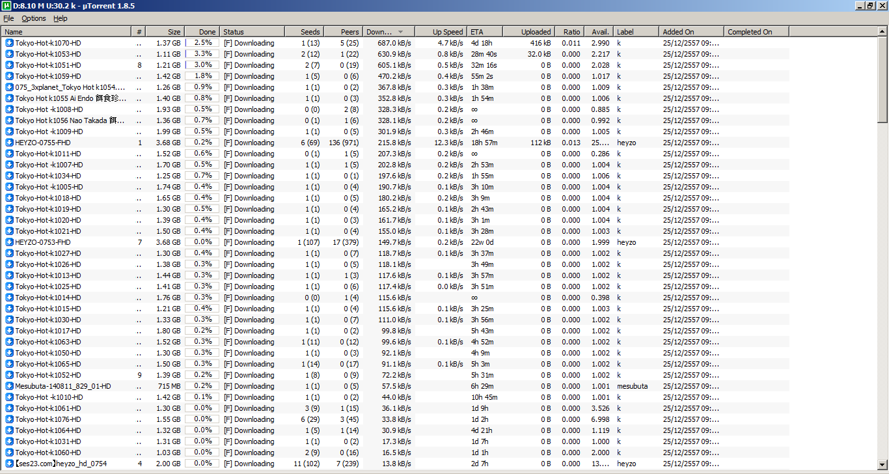Click the status icon for 075_3xplanet torrent
The height and width of the screenshot is (474, 889).
pyautogui.click(x=9, y=87)
